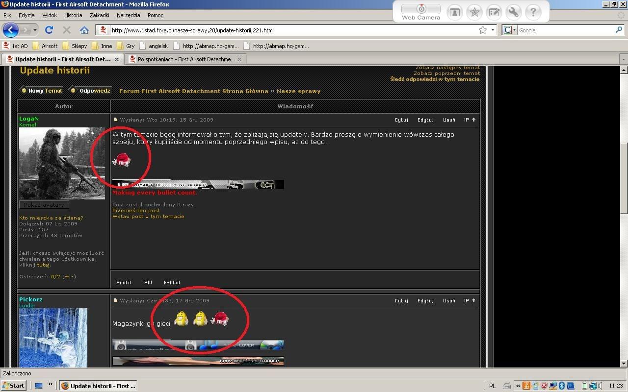
Task: Click the Firefox back navigation button
Action: tap(11, 30)
